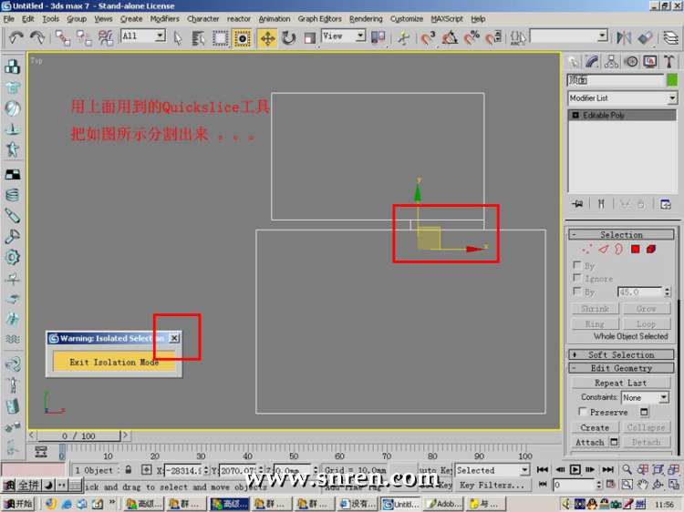Click the Repeat Last button
Image resolution: width=684 pixels, height=512 pixels.
click(x=621, y=383)
